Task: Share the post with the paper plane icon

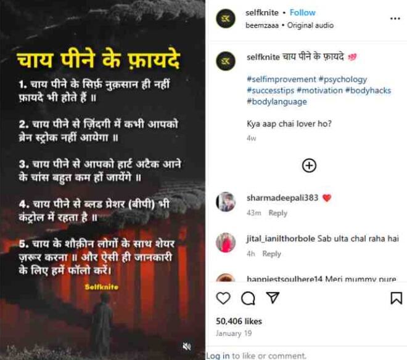Action: coord(273,298)
